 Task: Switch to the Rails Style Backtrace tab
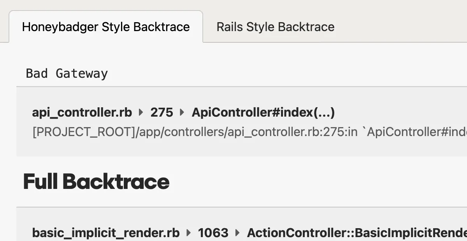click(x=275, y=27)
